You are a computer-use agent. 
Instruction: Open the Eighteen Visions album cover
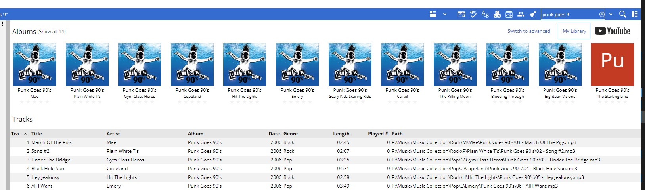(x=560, y=65)
